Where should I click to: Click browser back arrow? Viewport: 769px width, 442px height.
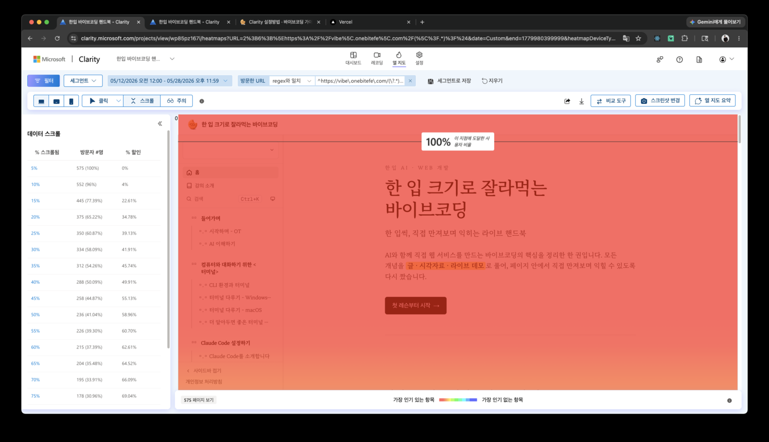pos(30,38)
